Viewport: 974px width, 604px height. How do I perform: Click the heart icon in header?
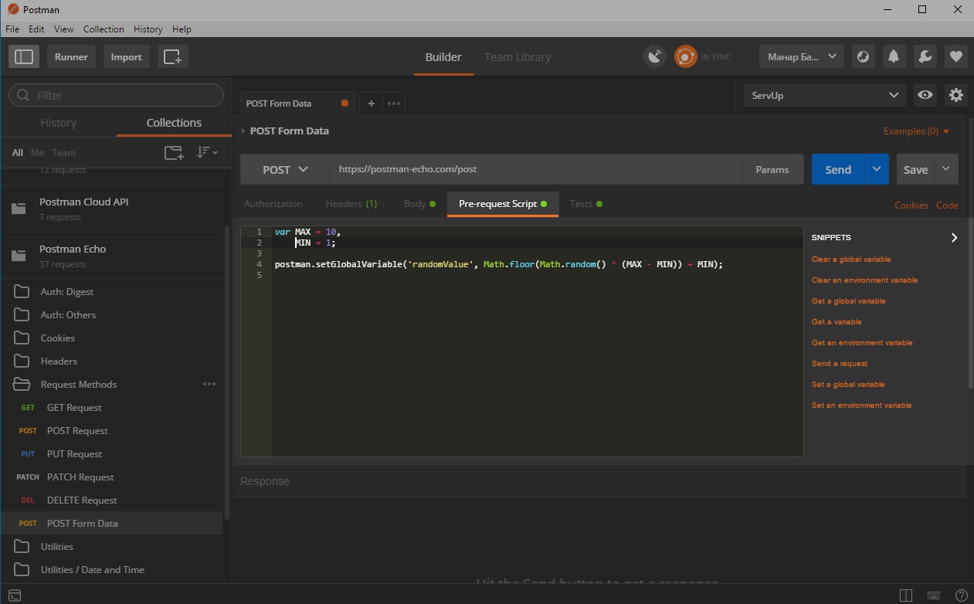[x=955, y=56]
